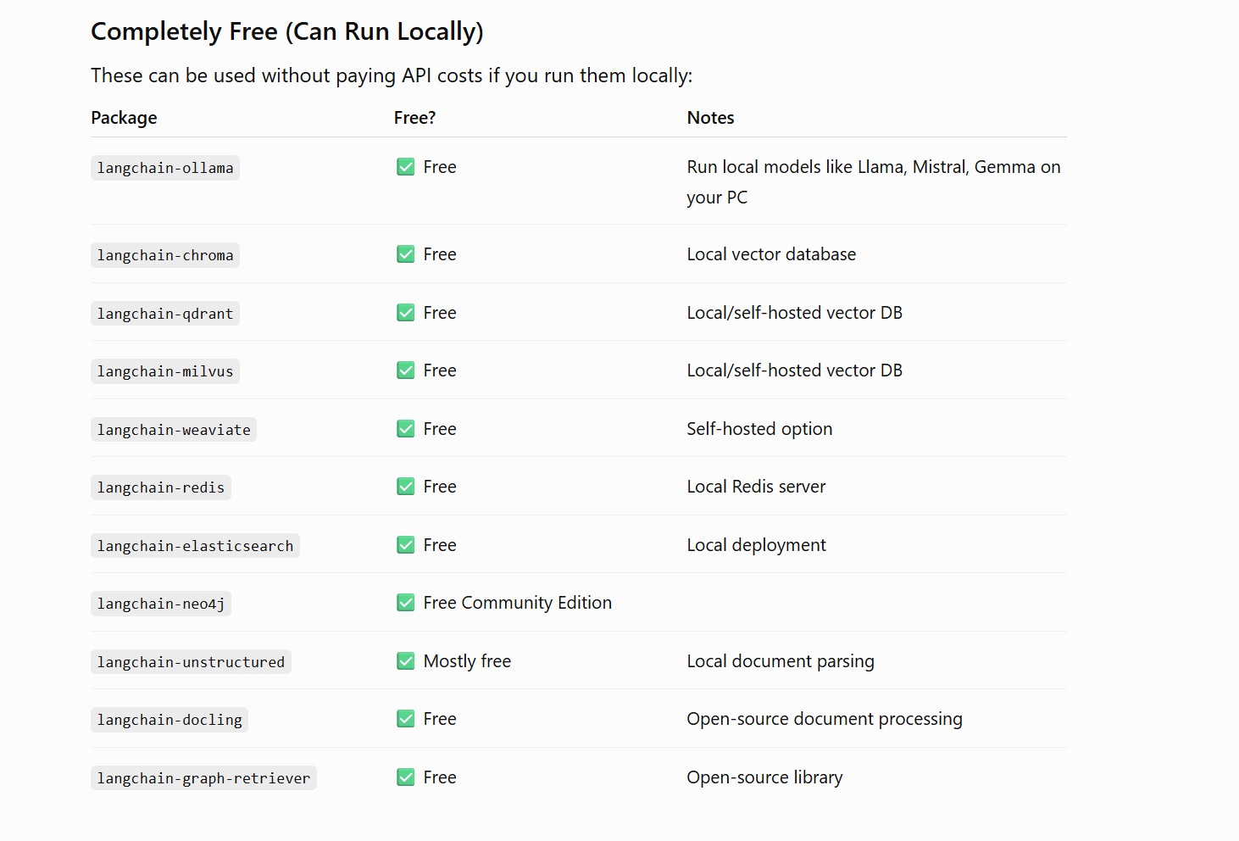
Task: Click the word "Free" in the langchain-redis row
Action: coord(440,487)
